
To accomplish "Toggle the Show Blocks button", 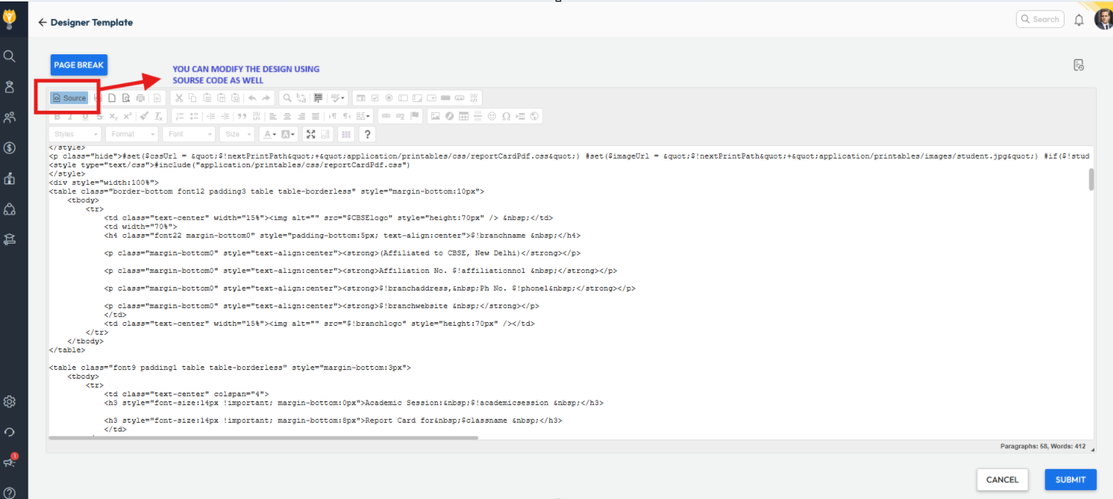I will (326, 134).
